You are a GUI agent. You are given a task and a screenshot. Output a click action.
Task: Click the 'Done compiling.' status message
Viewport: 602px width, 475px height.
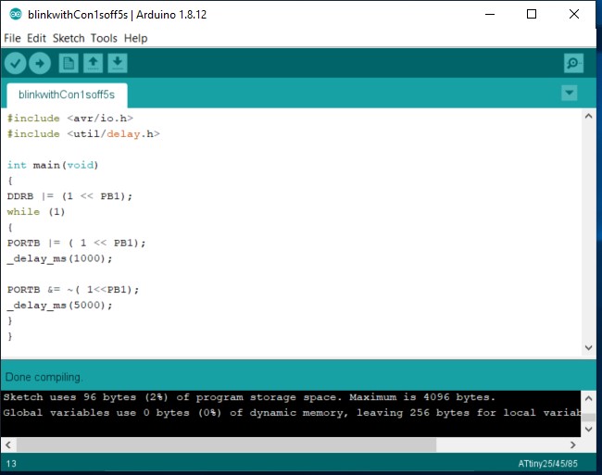(44, 377)
